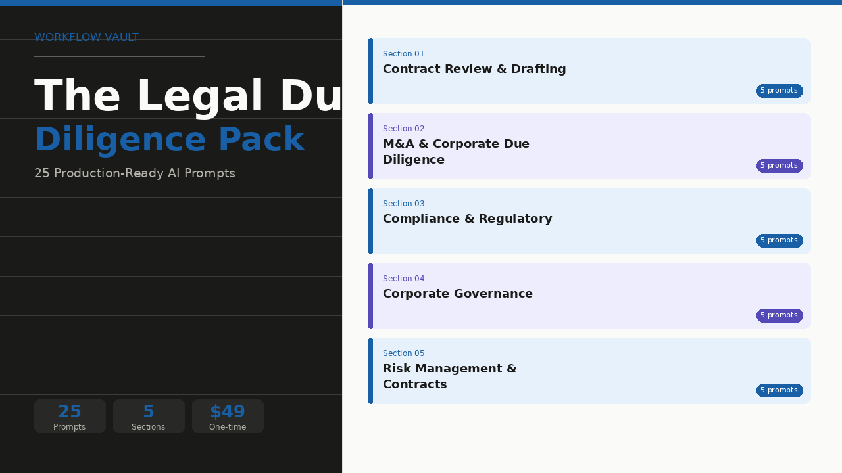Click the "Section 03" label
The image size is (842, 473).
click(404, 204)
